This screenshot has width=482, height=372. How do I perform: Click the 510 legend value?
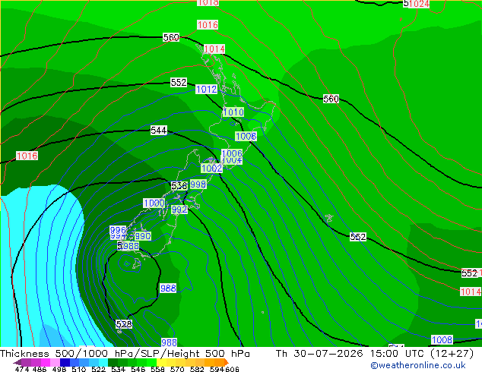tap(79, 369)
